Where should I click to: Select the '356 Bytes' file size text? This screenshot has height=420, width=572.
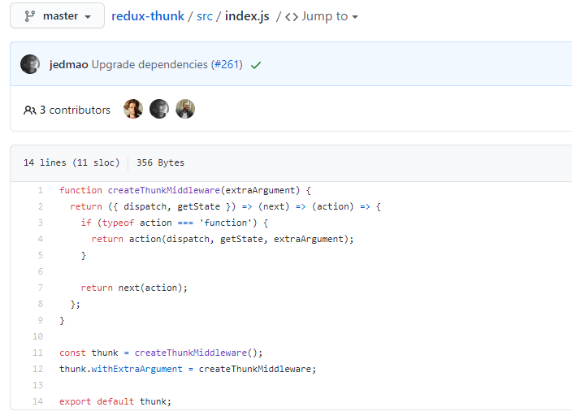coord(161,162)
